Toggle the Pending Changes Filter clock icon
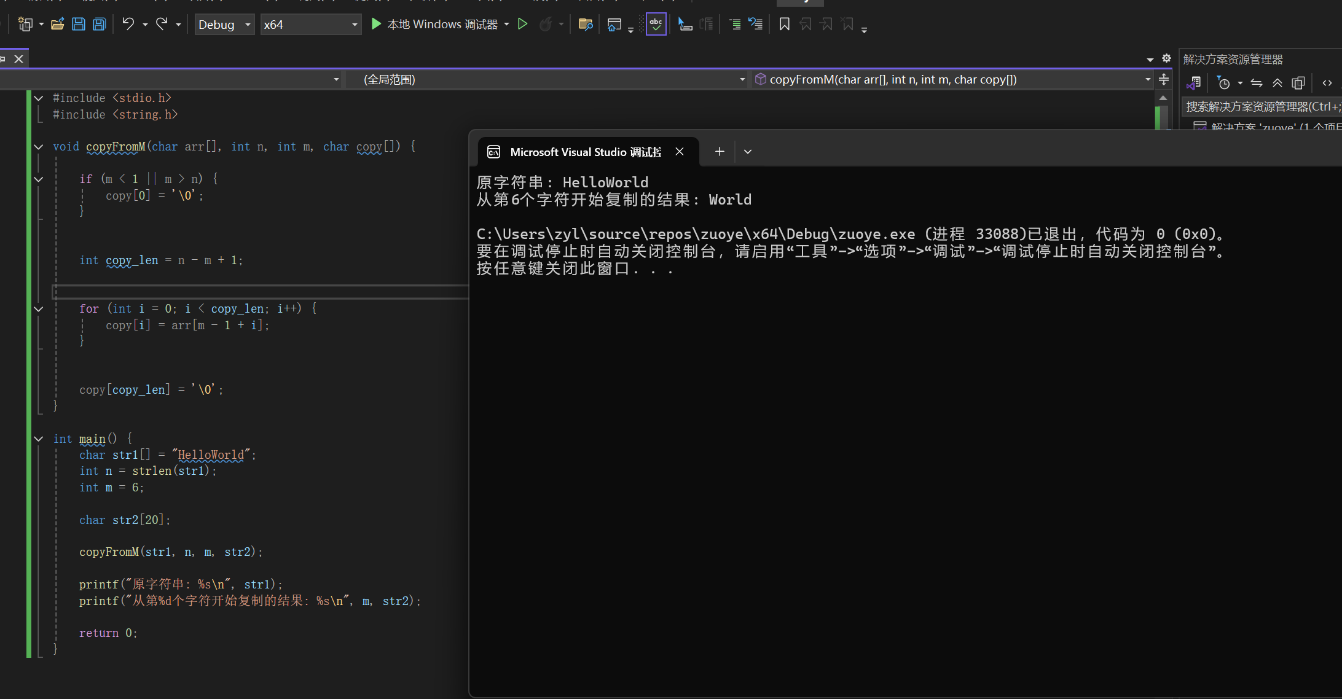 point(1223,83)
